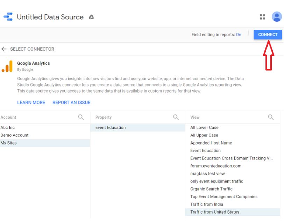Viewport: 284px width, 223px height.
Task: Rename the Untitled Data Source title
Action: click(x=50, y=17)
